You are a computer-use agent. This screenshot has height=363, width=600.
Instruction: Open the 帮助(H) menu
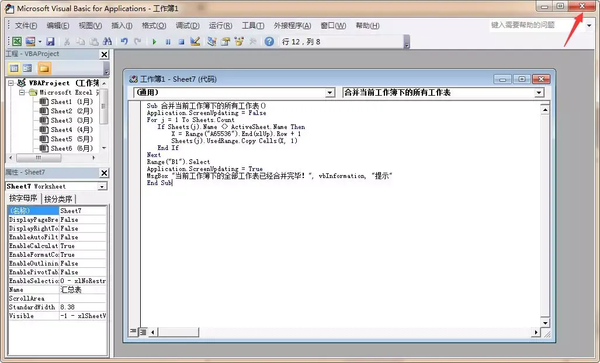pos(367,26)
